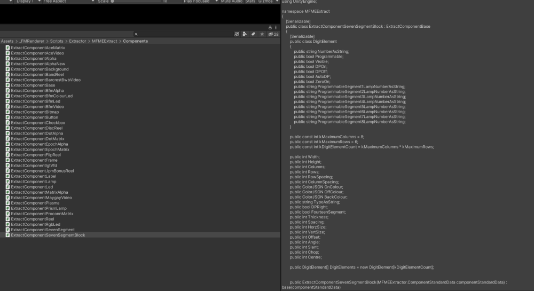Navigate to Scripts folder in breadcrumb
This screenshot has width=534, height=291.
(57, 41)
